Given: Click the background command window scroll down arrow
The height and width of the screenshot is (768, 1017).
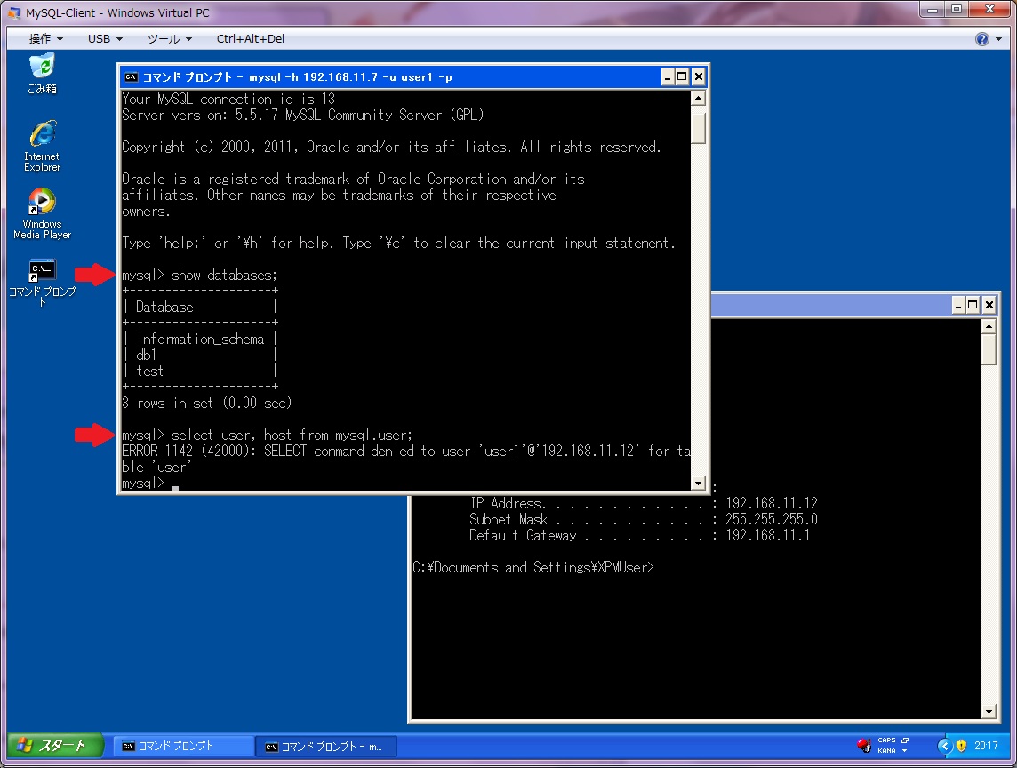Looking at the screenshot, I should pyautogui.click(x=989, y=712).
